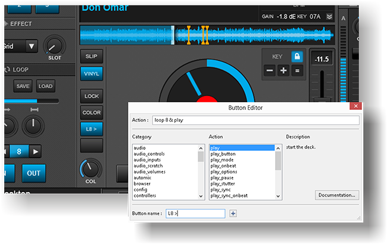Select 'play_pause' in Action list
387x244 pixels.
[222, 178]
